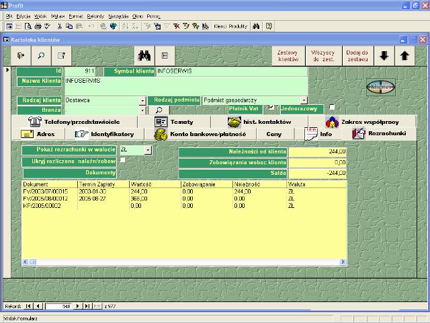Image resolution: width=430 pixels, height=323 pixels.
Task: Open the Rekordy menu
Action: click(x=95, y=16)
